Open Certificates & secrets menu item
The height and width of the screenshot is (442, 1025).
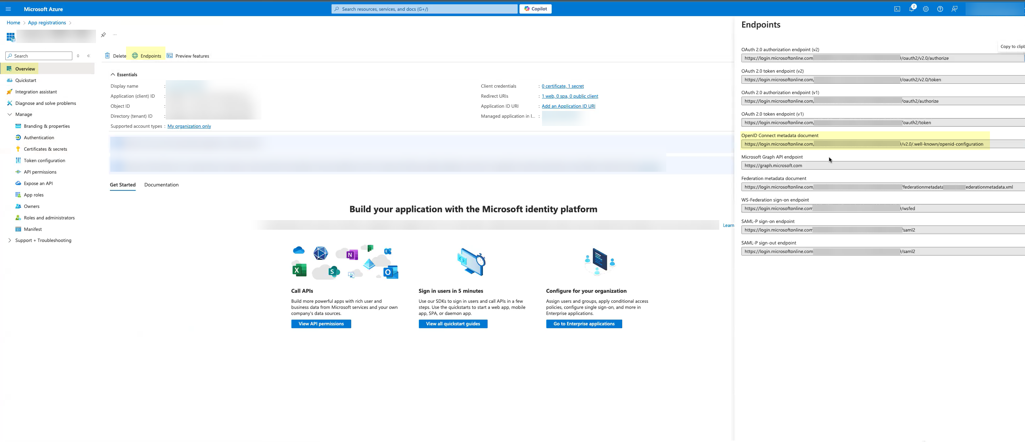pyautogui.click(x=45, y=149)
